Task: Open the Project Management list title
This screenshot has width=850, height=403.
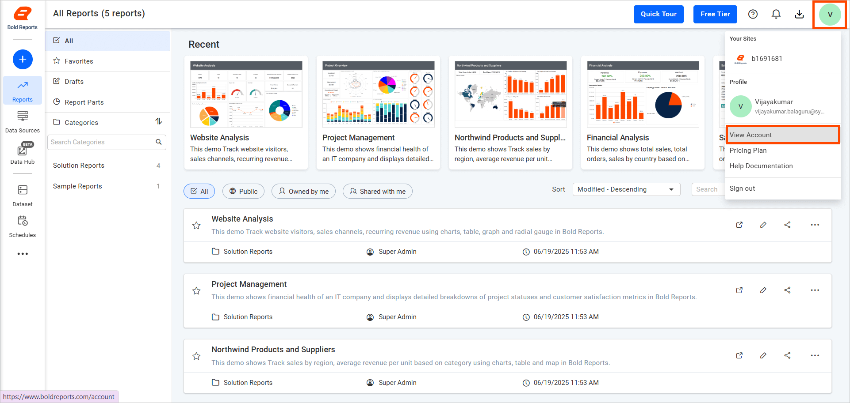Action: [249, 284]
